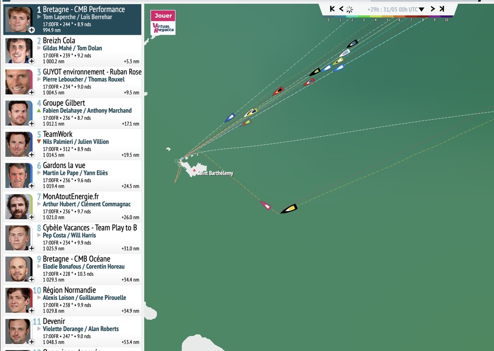Click plus icon on Région Normandie portrait
This screenshot has height=351, width=494.
(x=31, y=311)
